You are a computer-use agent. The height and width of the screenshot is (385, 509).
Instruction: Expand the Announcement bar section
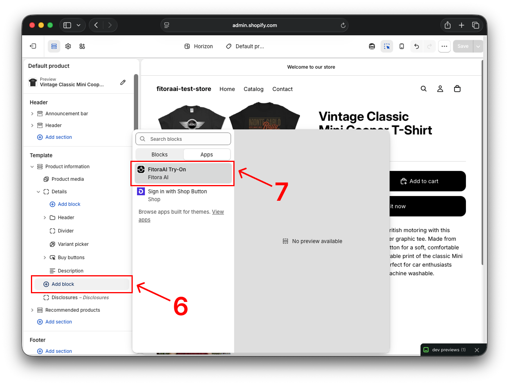[x=32, y=114]
